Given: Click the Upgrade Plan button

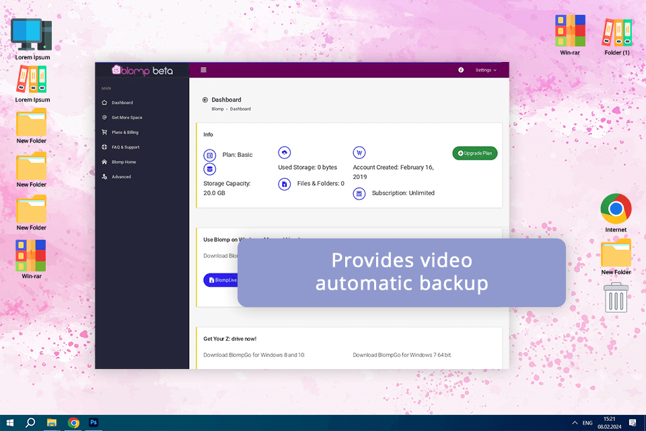Looking at the screenshot, I should (x=475, y=154).
